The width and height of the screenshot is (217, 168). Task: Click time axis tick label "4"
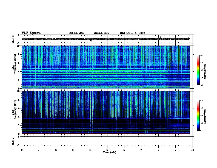[90, 150]
